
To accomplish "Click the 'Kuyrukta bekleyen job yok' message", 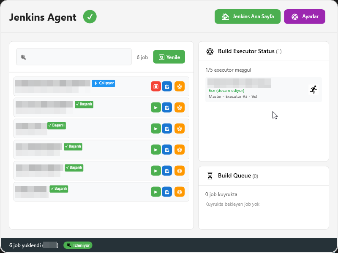I will coord(232,204).
